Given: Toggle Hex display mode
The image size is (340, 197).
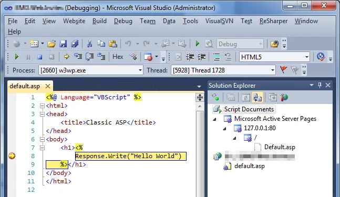Looking at the screenshot, I should point(118,57).
